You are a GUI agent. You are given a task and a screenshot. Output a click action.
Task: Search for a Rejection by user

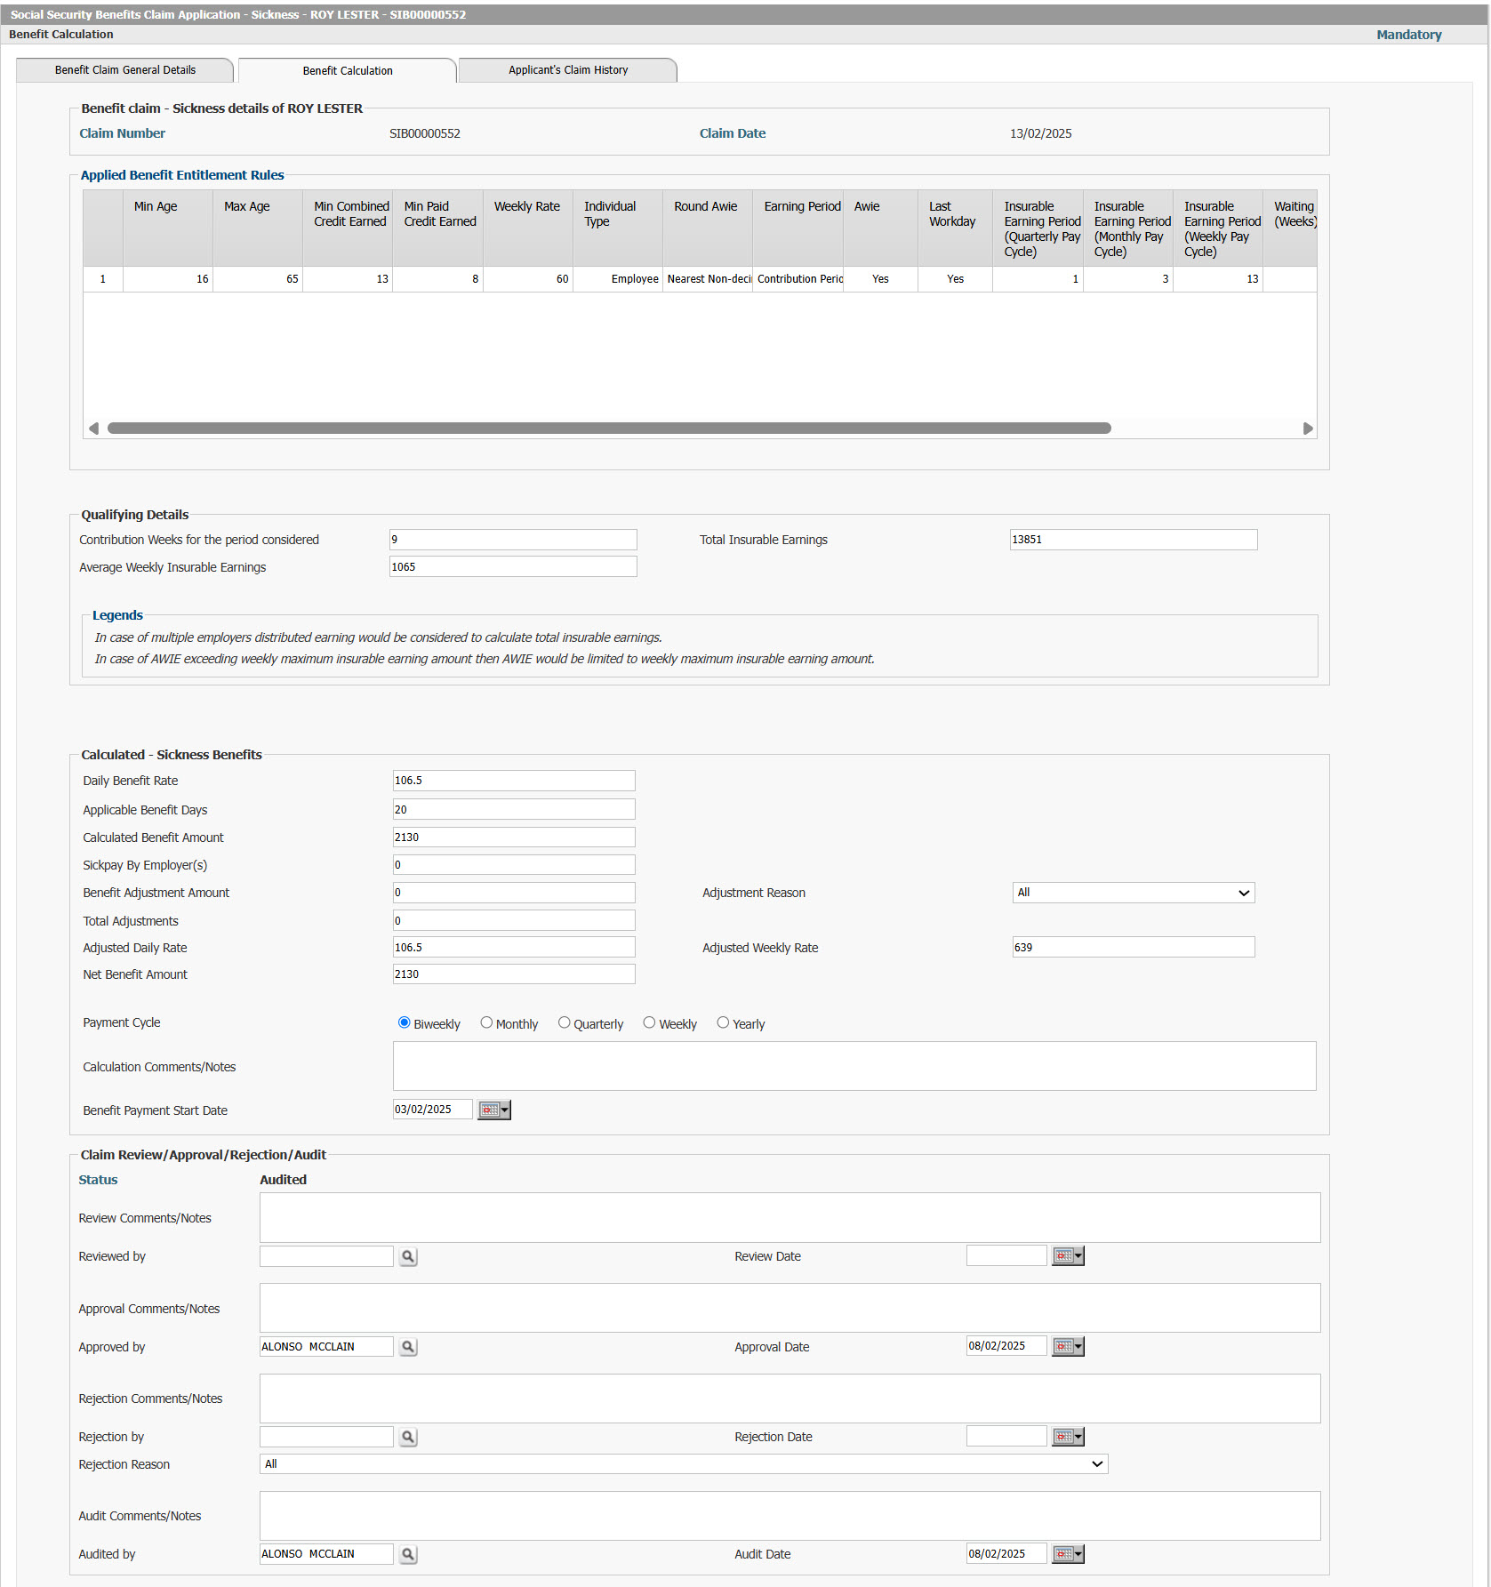[x=408, y=1437]
